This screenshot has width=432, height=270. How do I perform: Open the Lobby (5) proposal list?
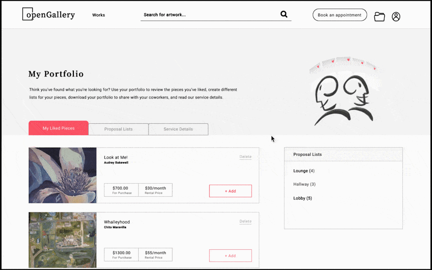(302, 198)
